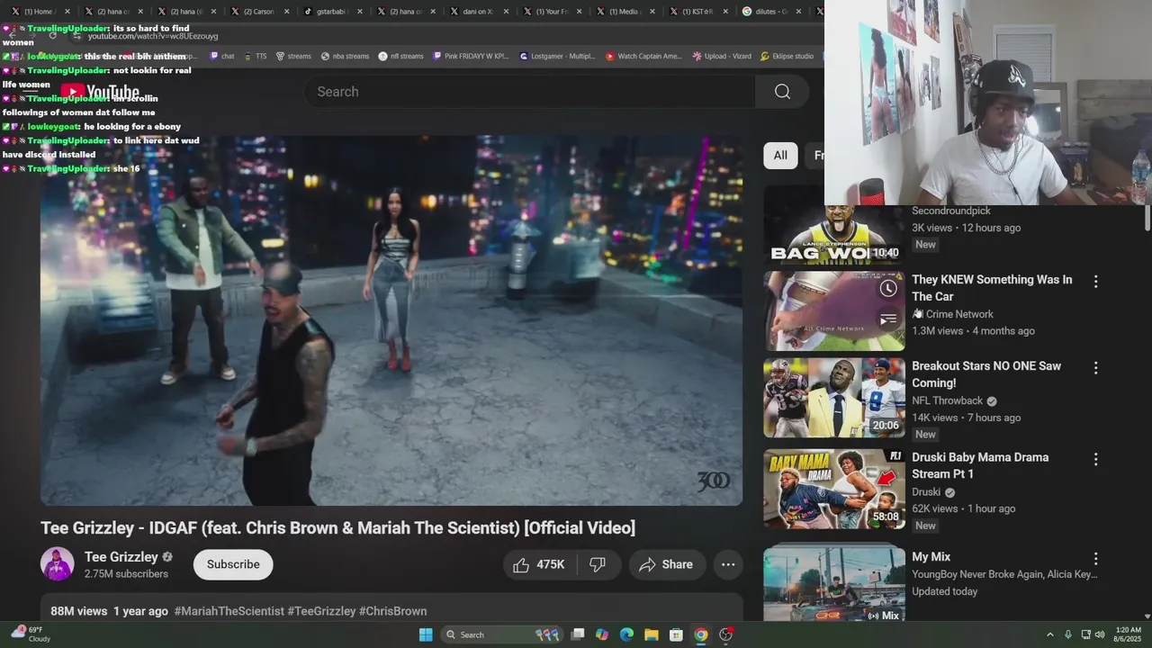This screenshot has height=648, width=1152.
Task: Click YouTube page vertical scrollbar
Action: [1147, 217]
